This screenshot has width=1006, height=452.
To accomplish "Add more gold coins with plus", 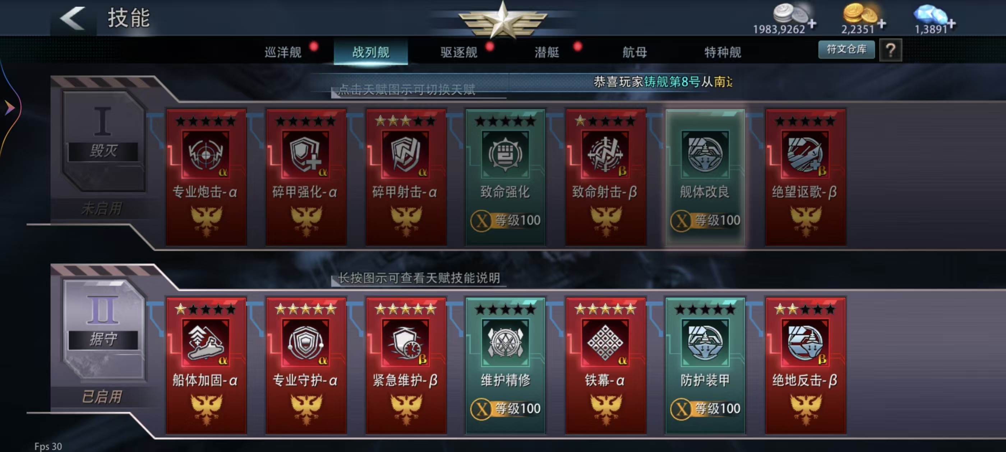I will (881, 24).
